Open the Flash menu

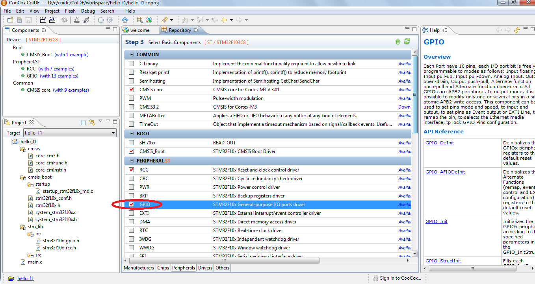[70, 11]
